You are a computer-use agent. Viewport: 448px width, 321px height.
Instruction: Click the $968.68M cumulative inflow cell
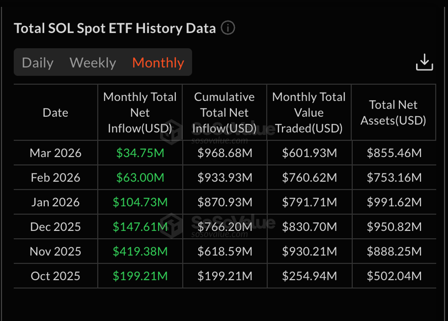(224, 152)
